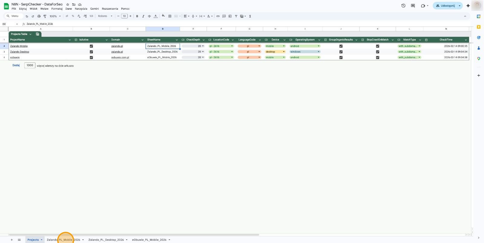Open the ProjectName column filter arrow
The image size is (484, 243).
70,40
